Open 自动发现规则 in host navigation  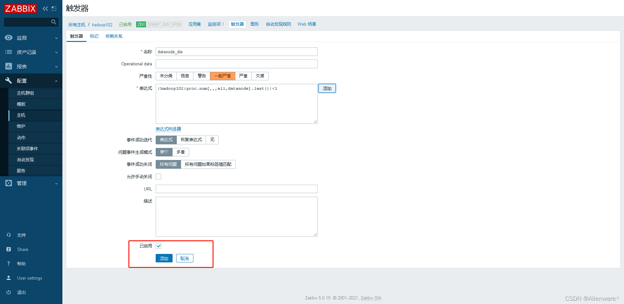[x=279, y=24]
